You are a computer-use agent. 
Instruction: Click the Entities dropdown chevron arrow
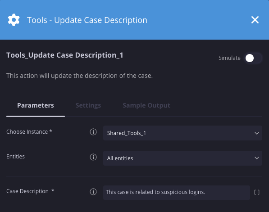click(x=257, y=158)
